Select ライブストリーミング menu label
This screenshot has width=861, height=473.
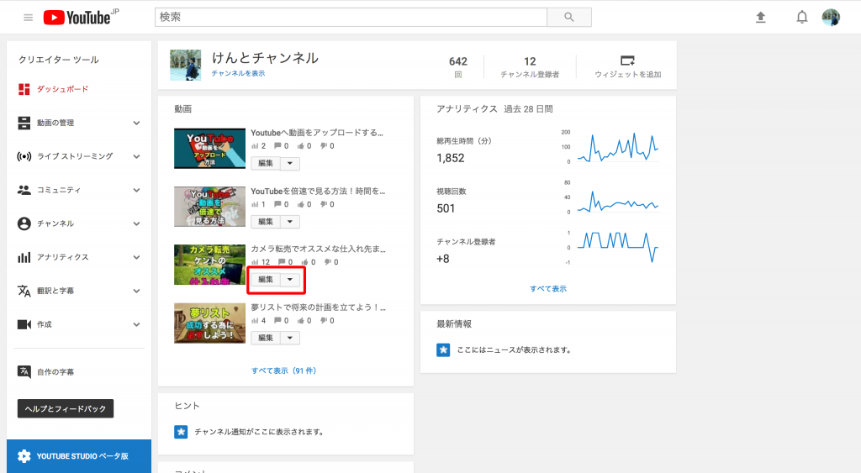tap(75, 156)
